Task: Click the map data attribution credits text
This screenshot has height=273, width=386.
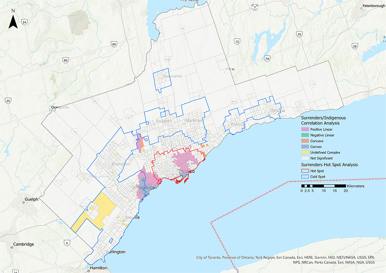Action: 286,260
